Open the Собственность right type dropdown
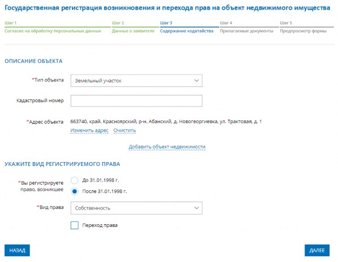 tap(136, 208)
